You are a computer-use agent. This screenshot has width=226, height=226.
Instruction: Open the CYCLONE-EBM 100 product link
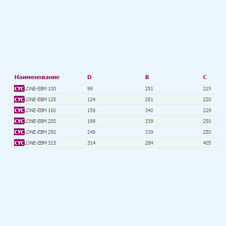click(x=35, y=89)
